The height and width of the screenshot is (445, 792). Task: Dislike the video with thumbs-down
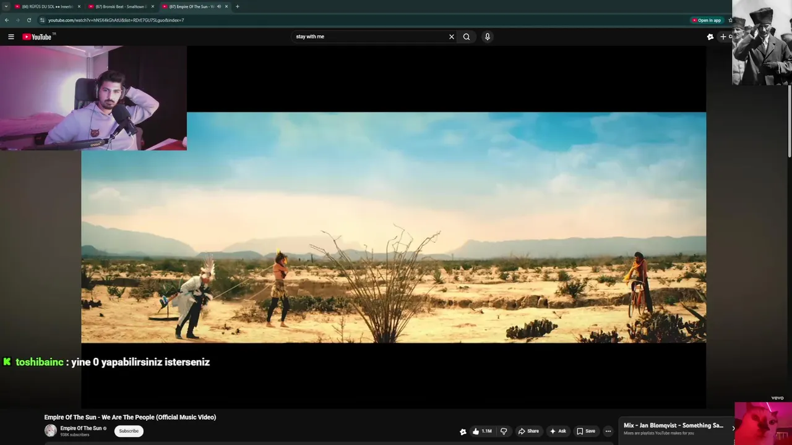point(504,431)
